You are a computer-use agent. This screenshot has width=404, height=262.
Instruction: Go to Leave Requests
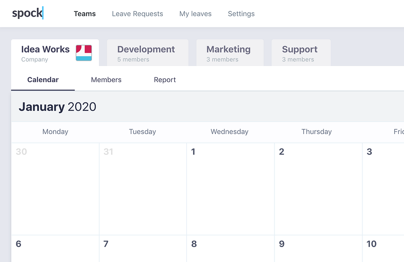(x=137, y=14)
